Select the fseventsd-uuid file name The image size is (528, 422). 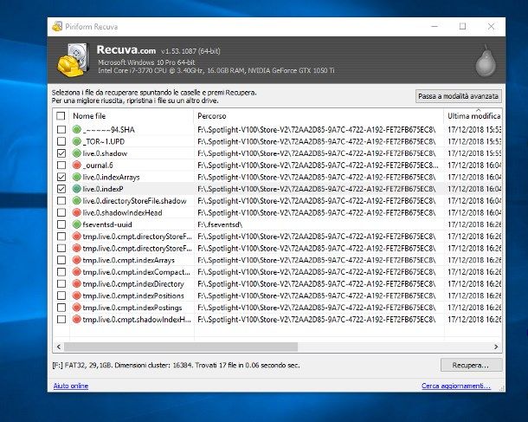click(x=107, y=224)
